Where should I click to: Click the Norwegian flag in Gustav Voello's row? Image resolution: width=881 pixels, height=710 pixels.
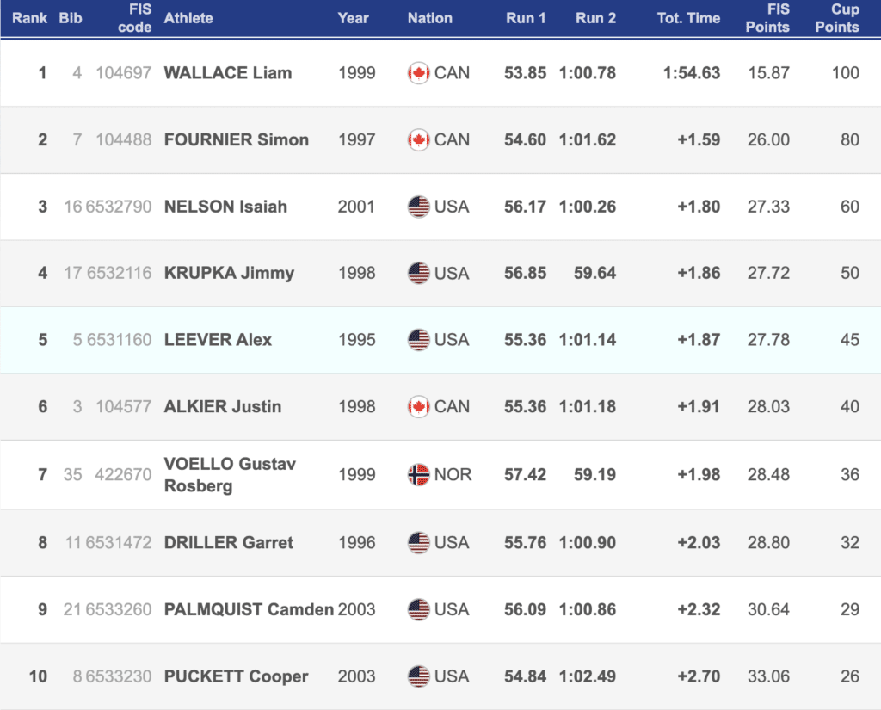(x=418, y=474)
